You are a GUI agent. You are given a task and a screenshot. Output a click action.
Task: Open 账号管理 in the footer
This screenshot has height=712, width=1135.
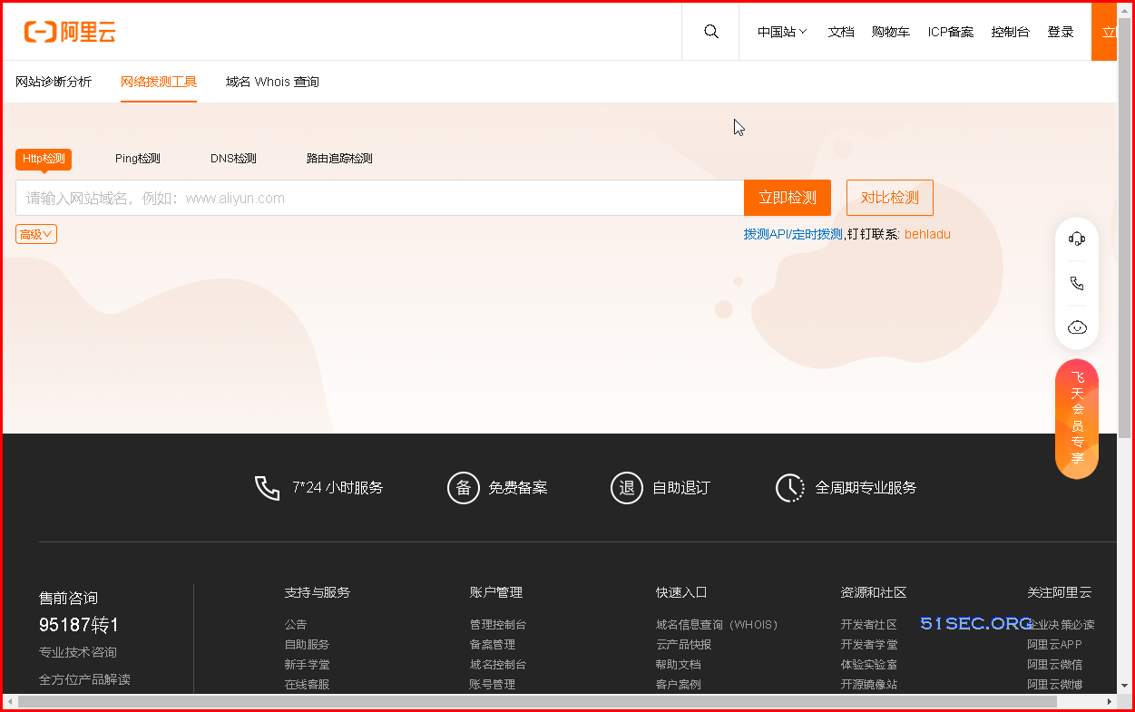click(493, 684)
